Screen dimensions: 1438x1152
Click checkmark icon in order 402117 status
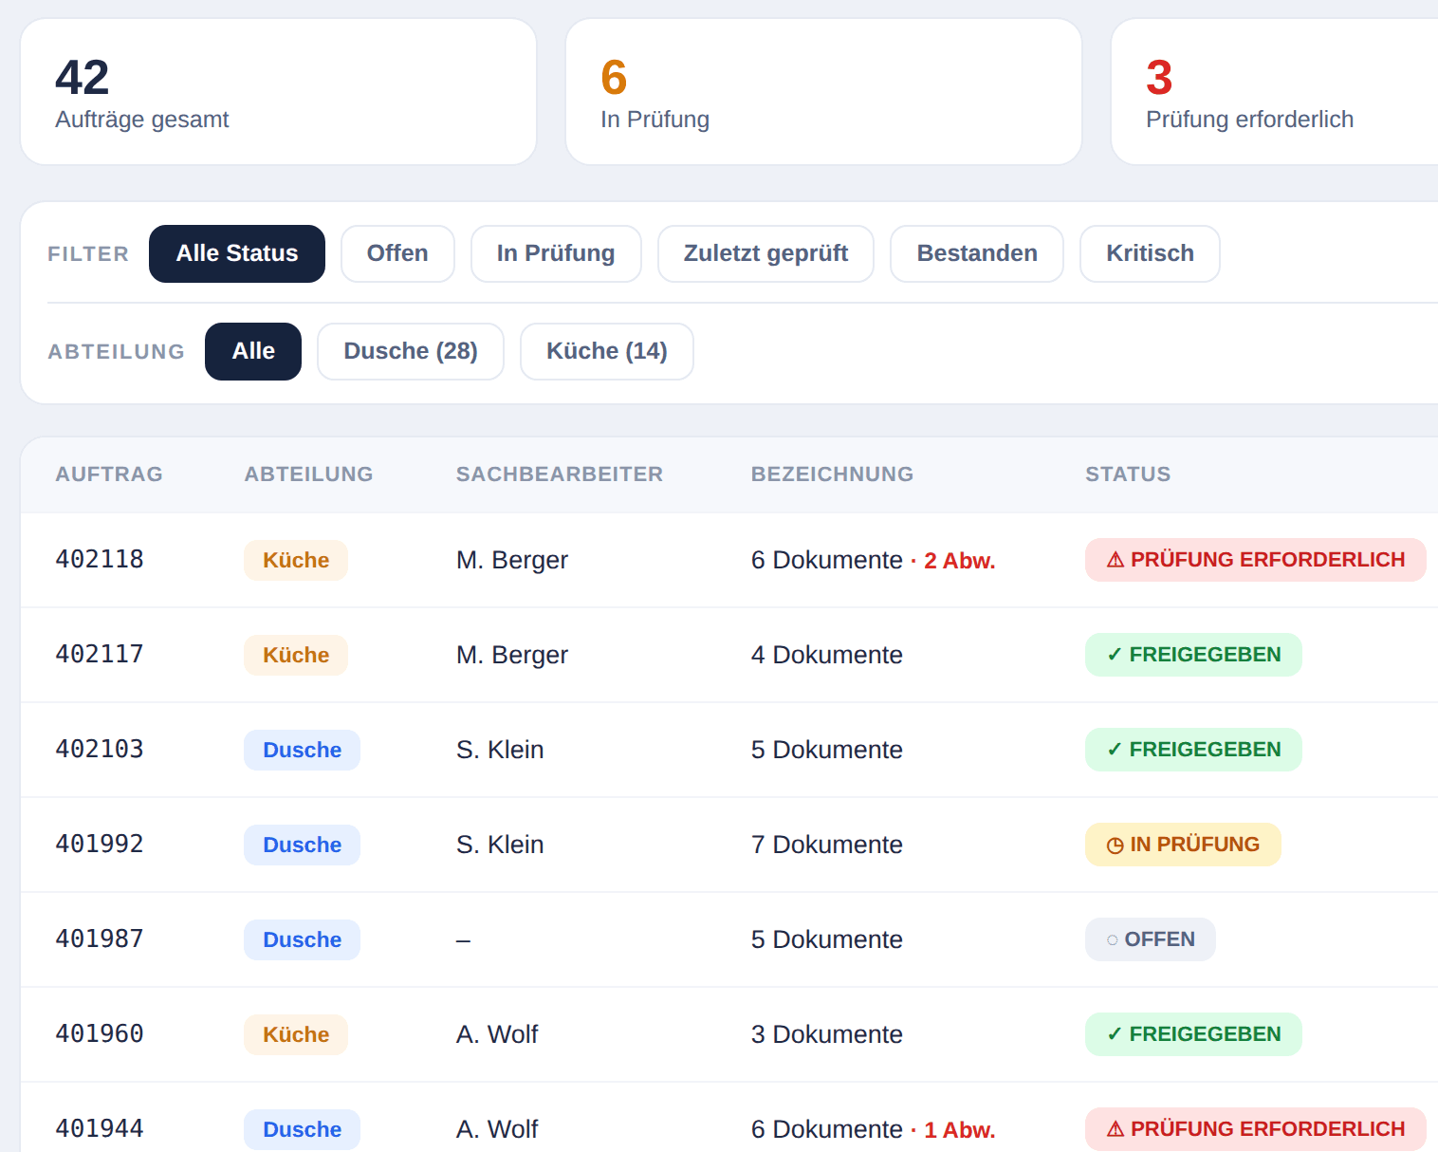(1115, 655)
